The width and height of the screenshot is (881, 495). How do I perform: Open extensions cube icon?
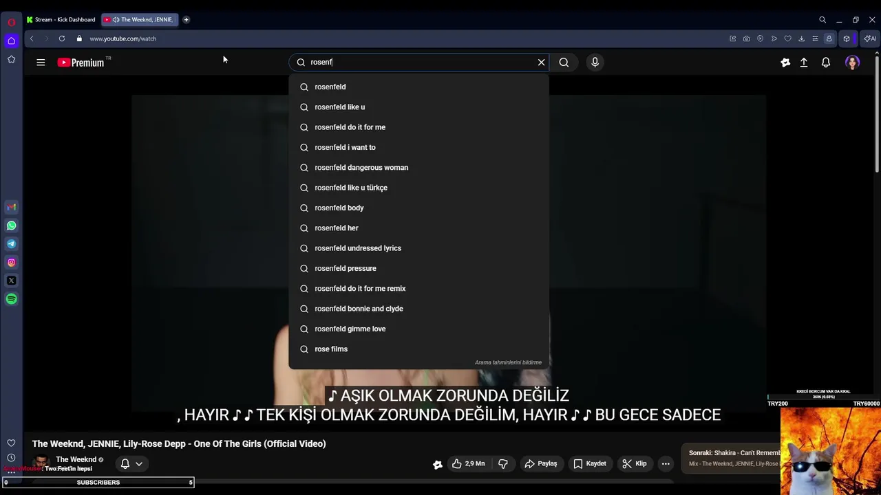[x=847, y=38]
